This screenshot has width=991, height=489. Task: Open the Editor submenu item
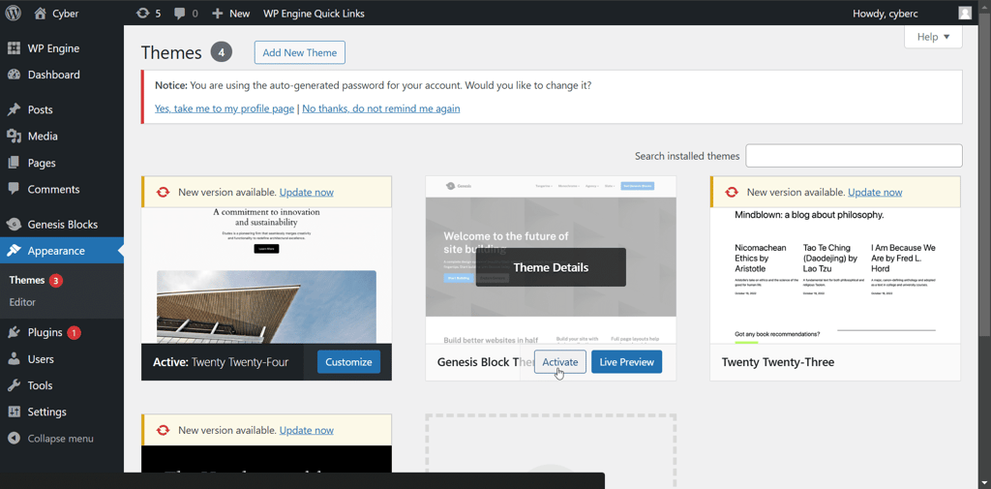tap(22, 302)
